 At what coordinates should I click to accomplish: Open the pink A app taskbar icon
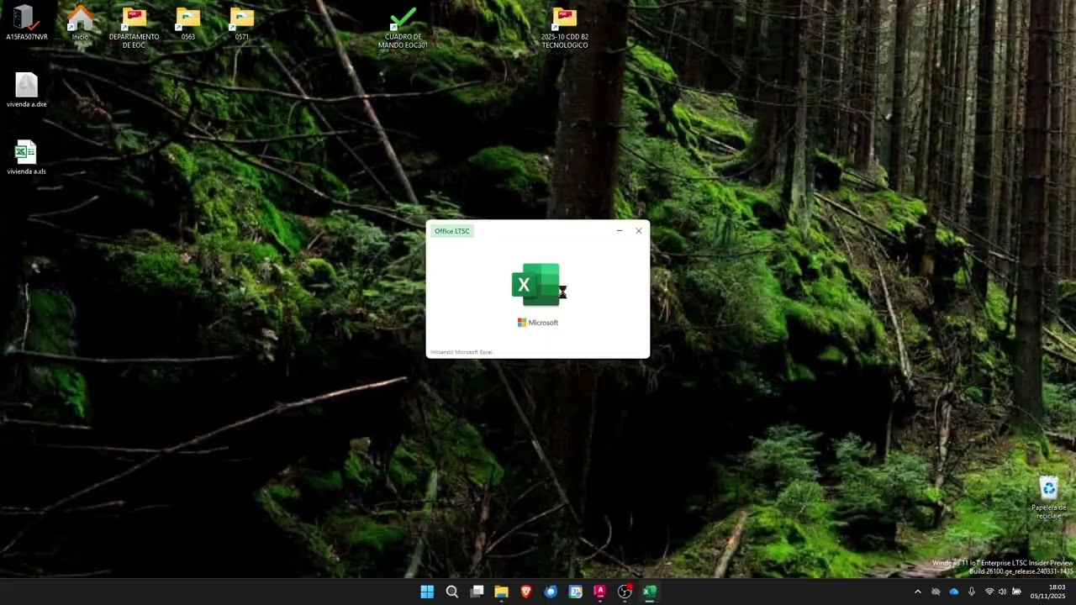600,592
